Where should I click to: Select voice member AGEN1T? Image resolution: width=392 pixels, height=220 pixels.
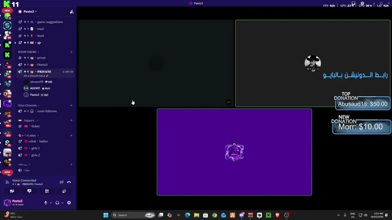click(x=37, y=88)
